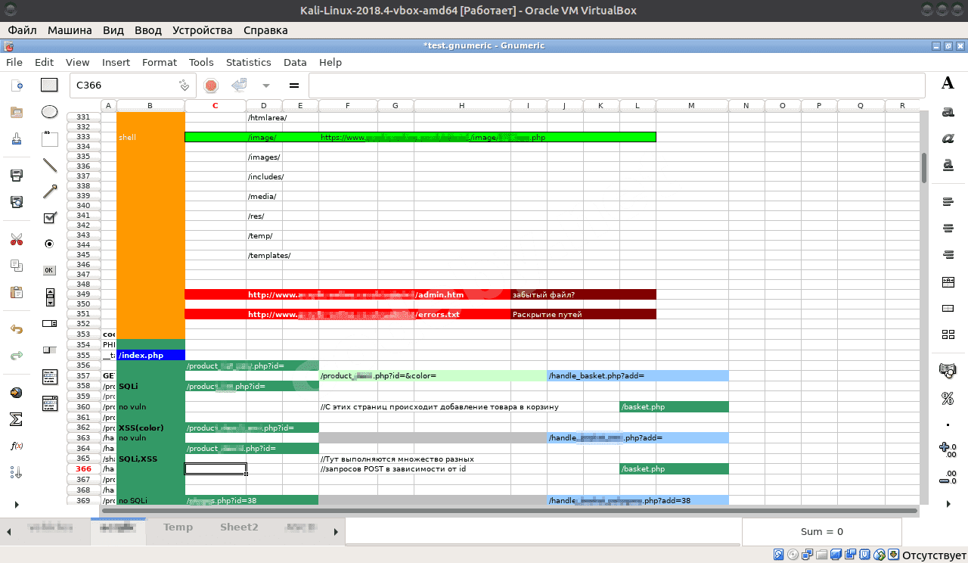Viewport: 968px width, 563px height.
Task: Open the Statistics menu
Action: click(x=248, y=63)
